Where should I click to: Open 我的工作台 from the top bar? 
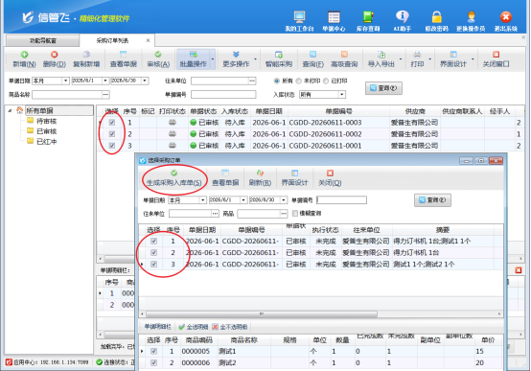point(299,21)
